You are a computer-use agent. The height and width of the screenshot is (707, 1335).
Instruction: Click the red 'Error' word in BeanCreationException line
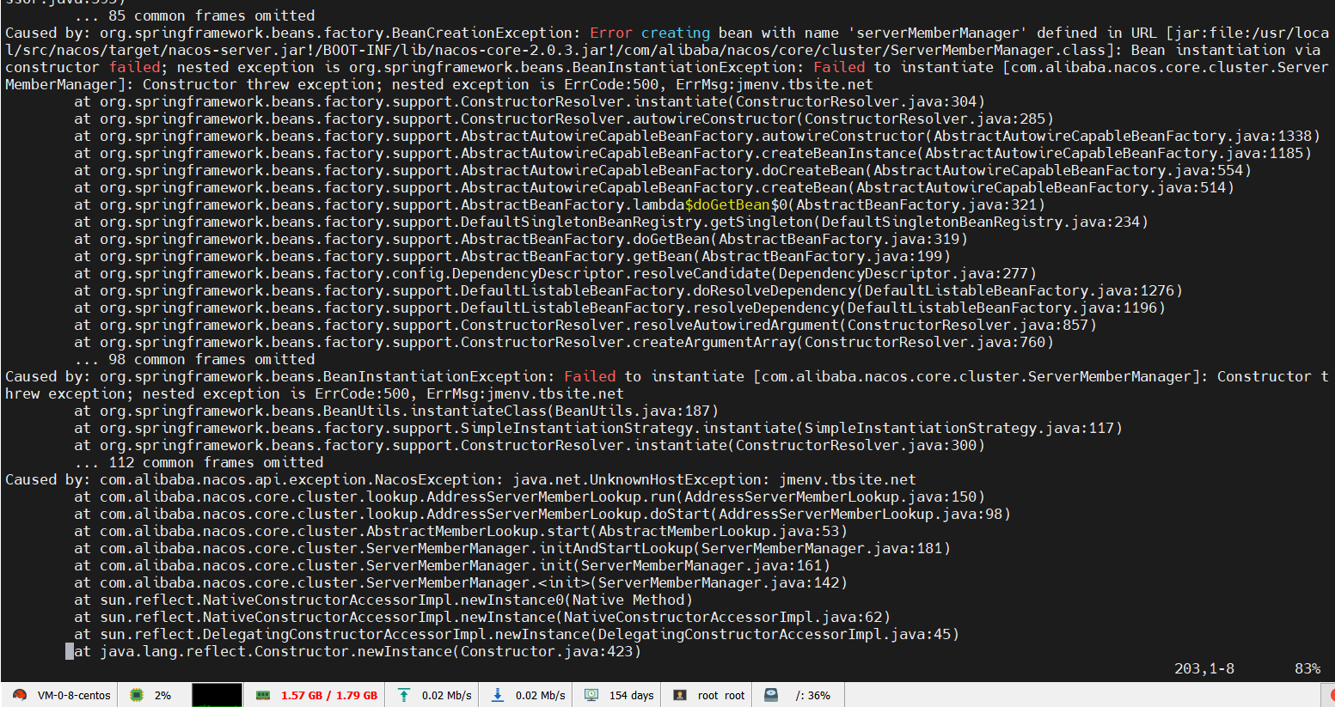click(x=611, y=33)
